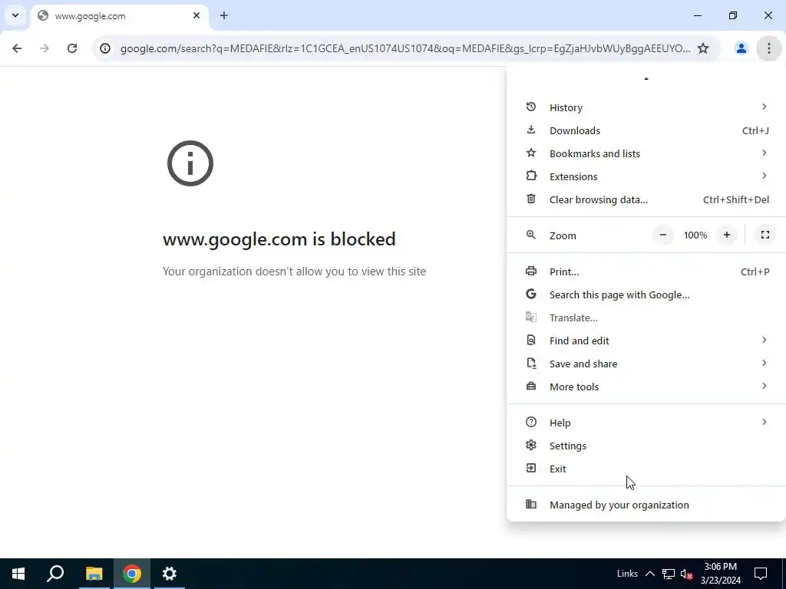Bookmark this tab with the star icon
This screenshot has width=786, height=589.
coord(703,48)
